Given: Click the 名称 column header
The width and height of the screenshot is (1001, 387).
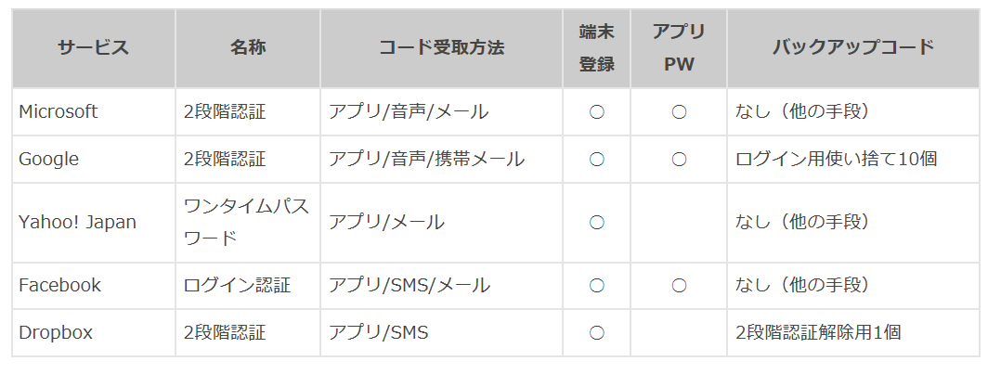Looking at the screenshot, I should [248, 48].
